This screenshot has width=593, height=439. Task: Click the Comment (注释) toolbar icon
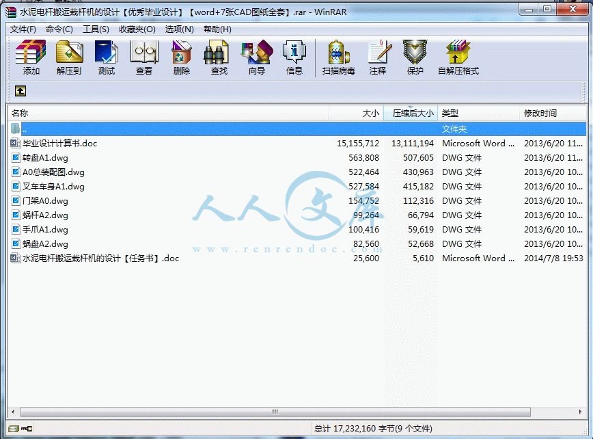click(379, 52)
